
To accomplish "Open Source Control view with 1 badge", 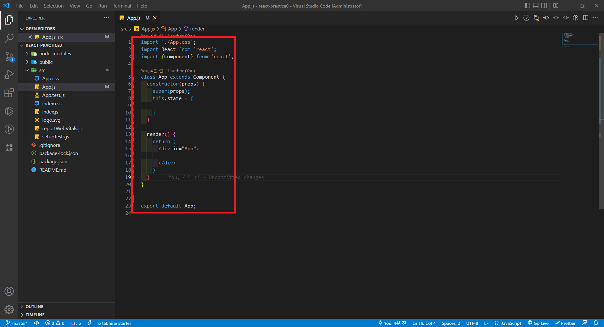I will [x=9, y=57].
